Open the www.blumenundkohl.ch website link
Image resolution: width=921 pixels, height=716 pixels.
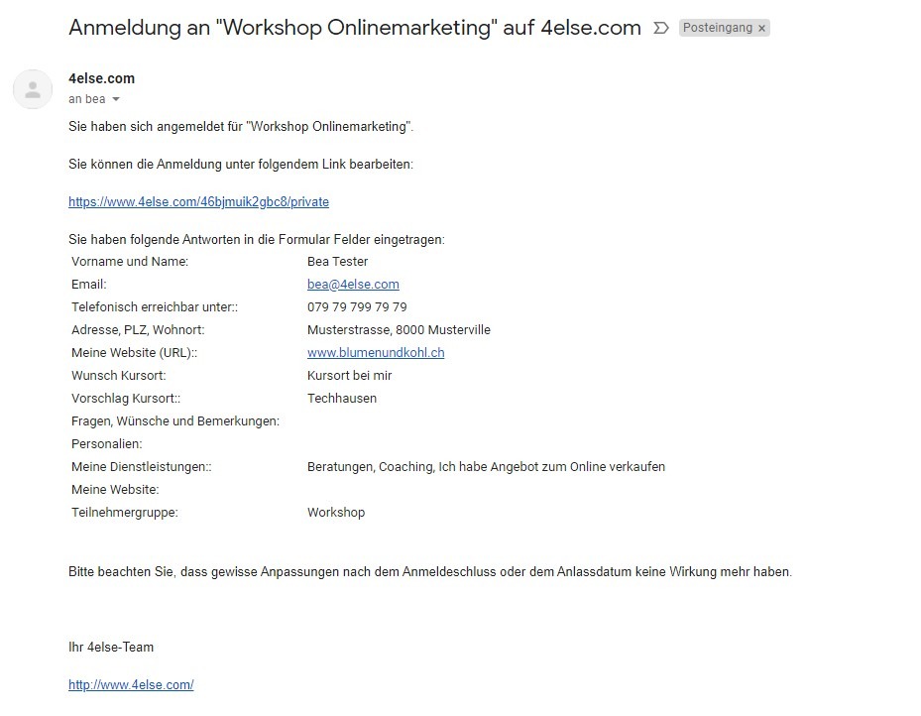(376, 352)
